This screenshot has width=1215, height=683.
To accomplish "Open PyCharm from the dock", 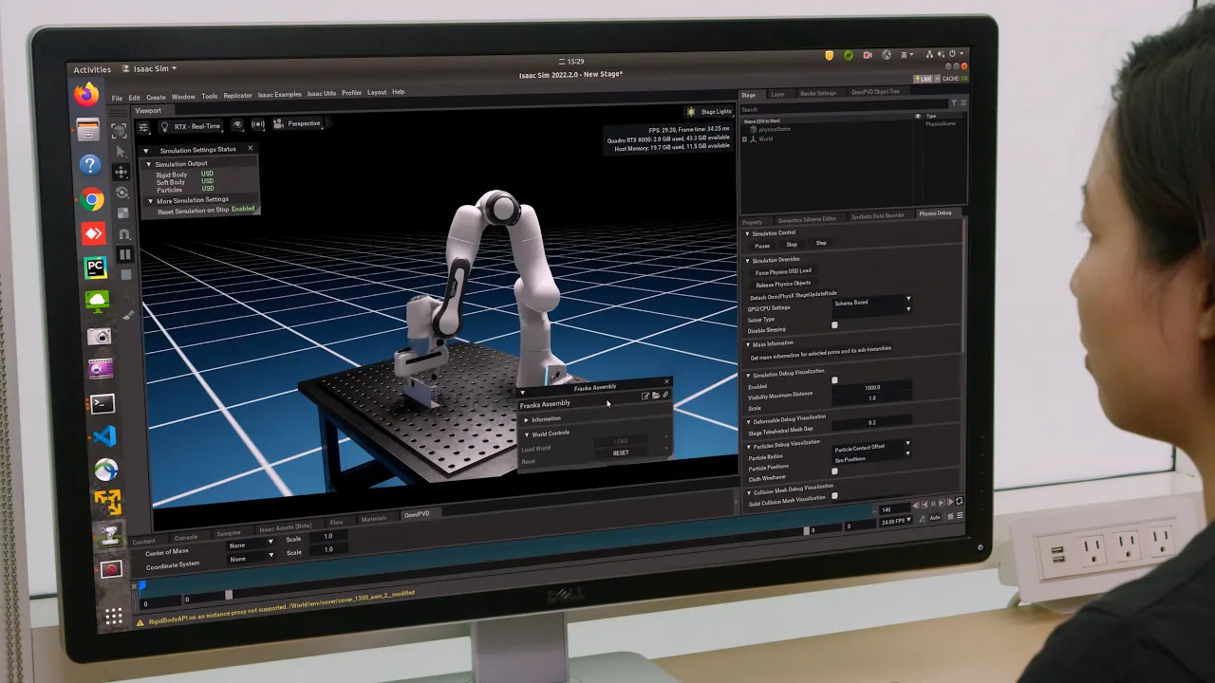I will (x=96, y=268).
